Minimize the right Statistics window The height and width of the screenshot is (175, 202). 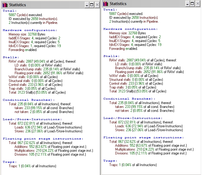[187, 4]
